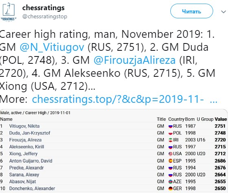Click the @chessratingstop handle
The width and height of the screenshot is (229, 193).
45,17
